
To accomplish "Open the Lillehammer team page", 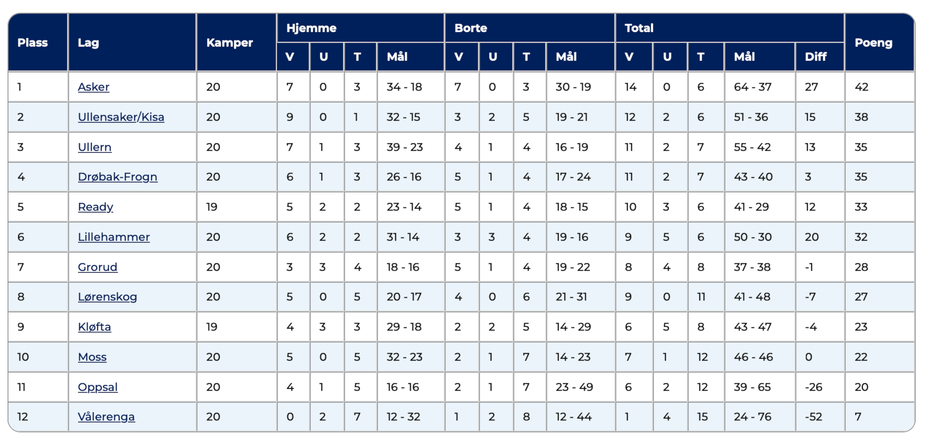I will click(114, 237).
